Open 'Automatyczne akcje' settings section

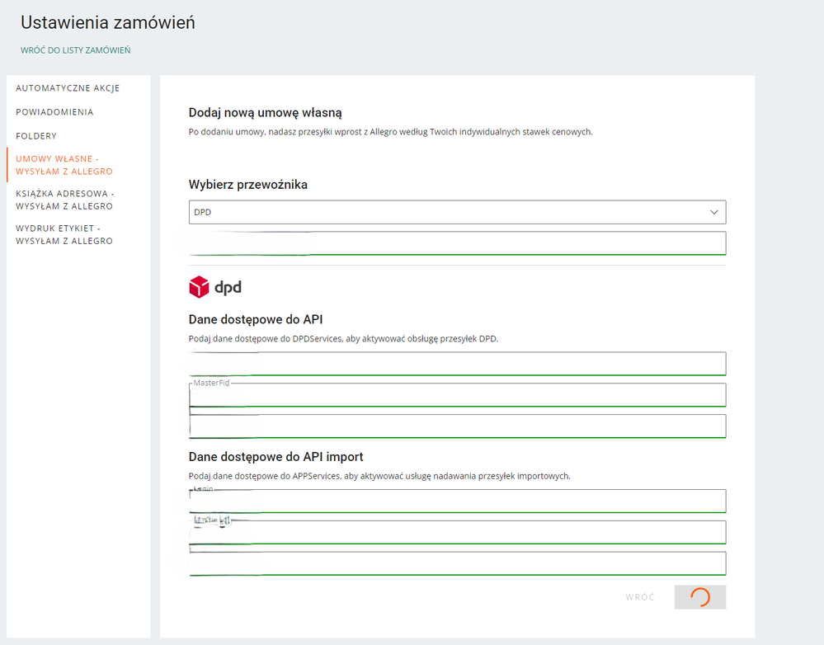coord(68,88)
